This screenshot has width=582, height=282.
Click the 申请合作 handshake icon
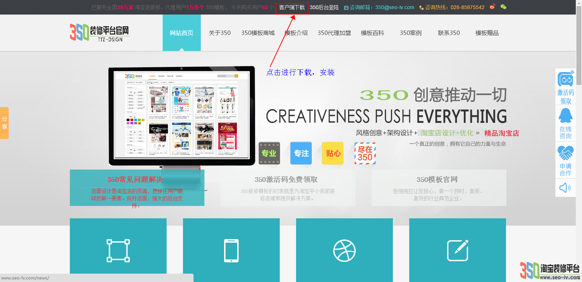(x=566, y=153)
